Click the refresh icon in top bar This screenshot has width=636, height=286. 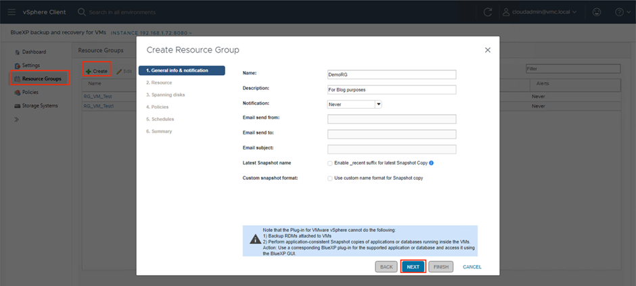coord(488,12)
